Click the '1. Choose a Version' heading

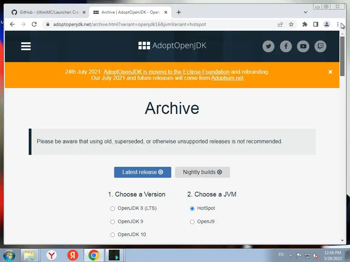[x=137, y=194]
